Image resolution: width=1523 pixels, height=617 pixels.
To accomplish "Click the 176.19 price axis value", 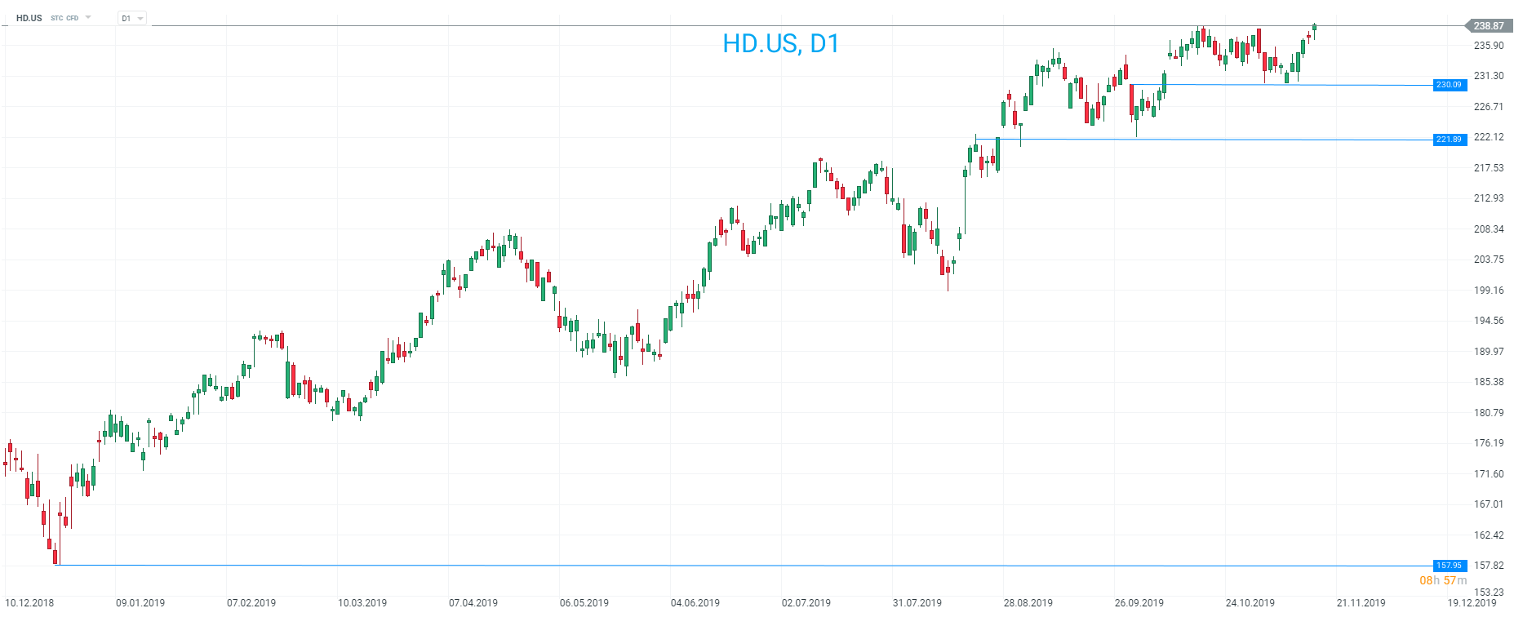I will pos(1489,443).
